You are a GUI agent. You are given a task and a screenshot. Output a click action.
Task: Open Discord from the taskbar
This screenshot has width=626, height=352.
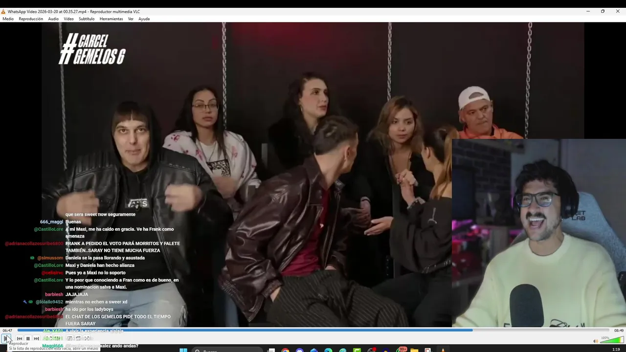pyautogui.click(x=300, y=350)
